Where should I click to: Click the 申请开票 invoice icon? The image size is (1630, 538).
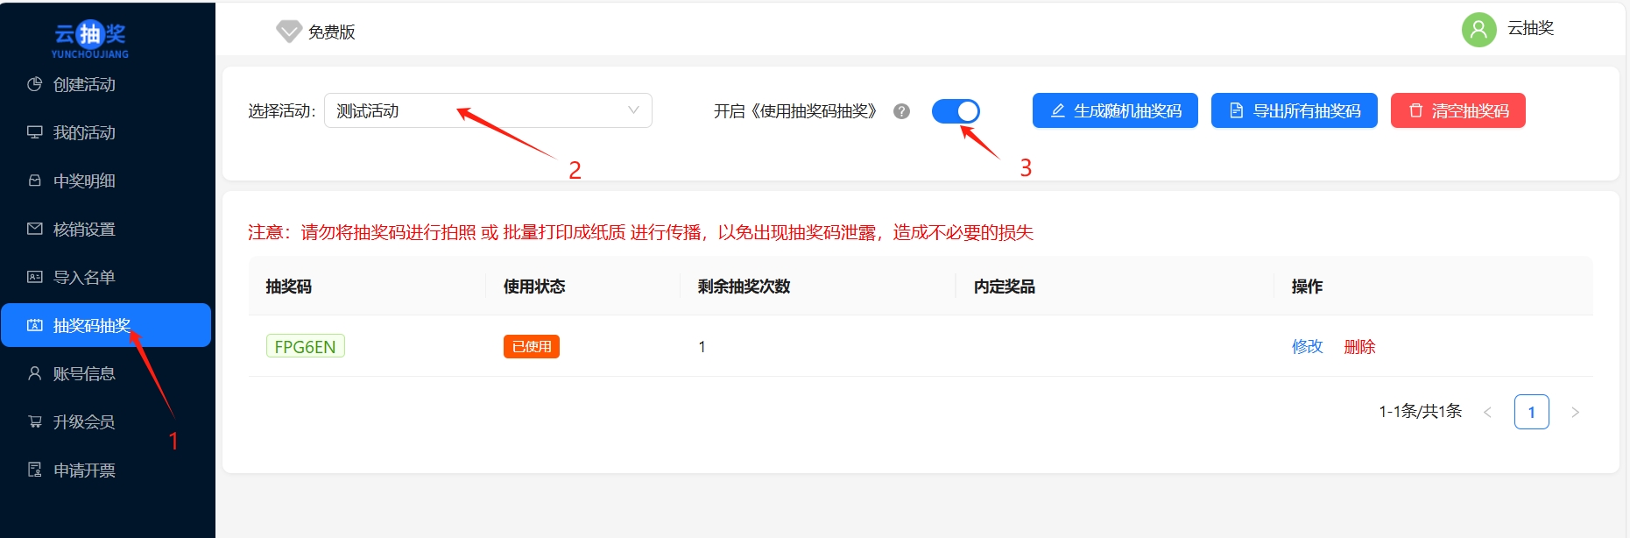(35, 470)
